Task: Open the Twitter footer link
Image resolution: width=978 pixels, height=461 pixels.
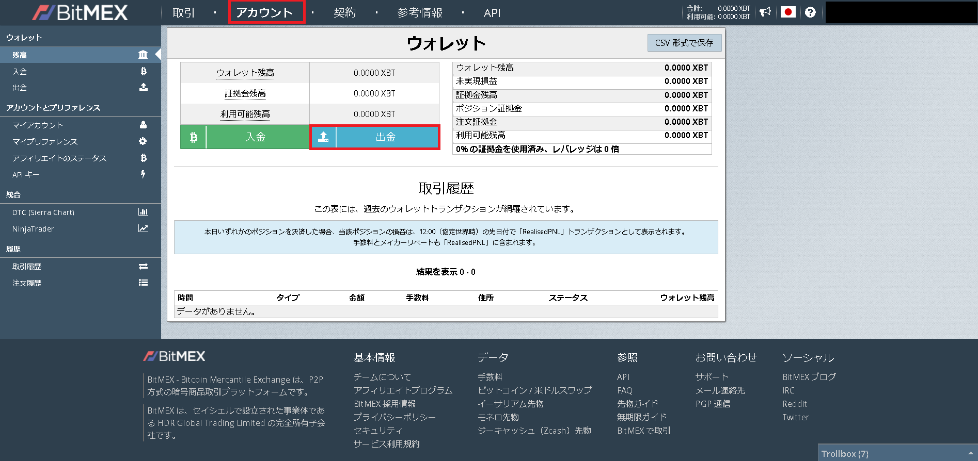Action: click(796, 417)
